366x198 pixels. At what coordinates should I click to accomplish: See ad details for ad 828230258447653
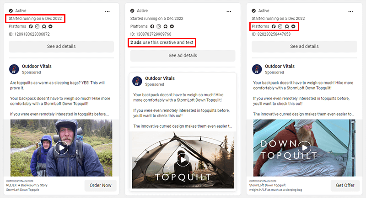[x=304, y=47]
